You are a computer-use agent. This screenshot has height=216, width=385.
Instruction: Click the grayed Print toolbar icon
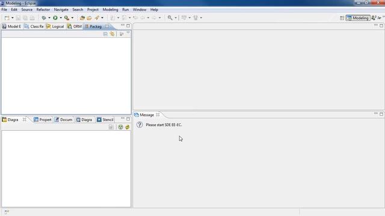point(32,18)
